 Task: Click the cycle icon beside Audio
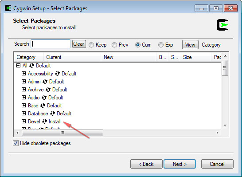pyautogui.click(x=44, y=98)
